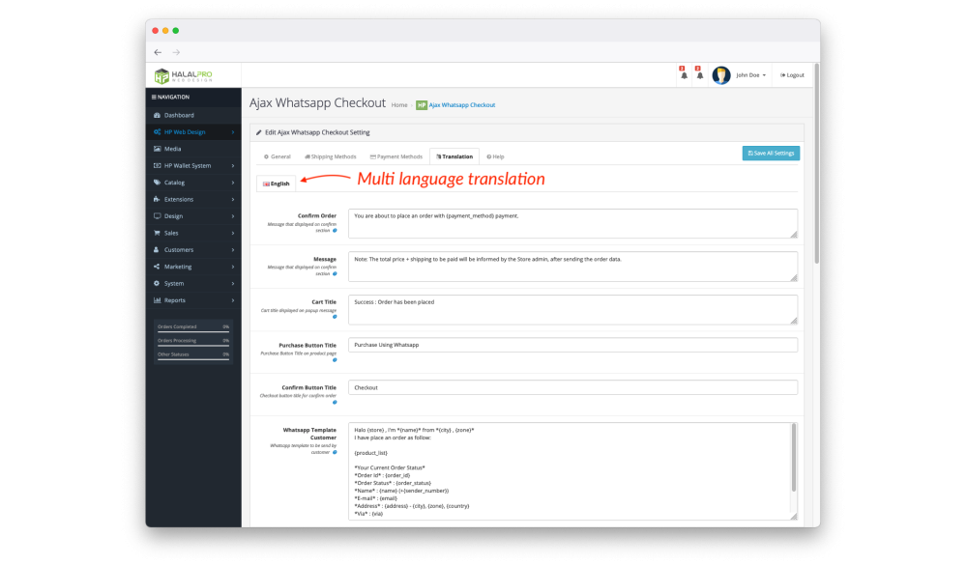Image resolution: width=967 pixels, height=565 pixels.
Task: Select the English language tab
Action: 277,184
